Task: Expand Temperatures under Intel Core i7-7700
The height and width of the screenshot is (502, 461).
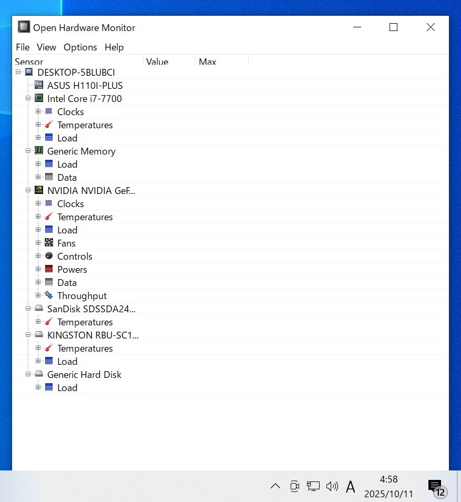Action: pyautogui.click(x=38, y=124)
